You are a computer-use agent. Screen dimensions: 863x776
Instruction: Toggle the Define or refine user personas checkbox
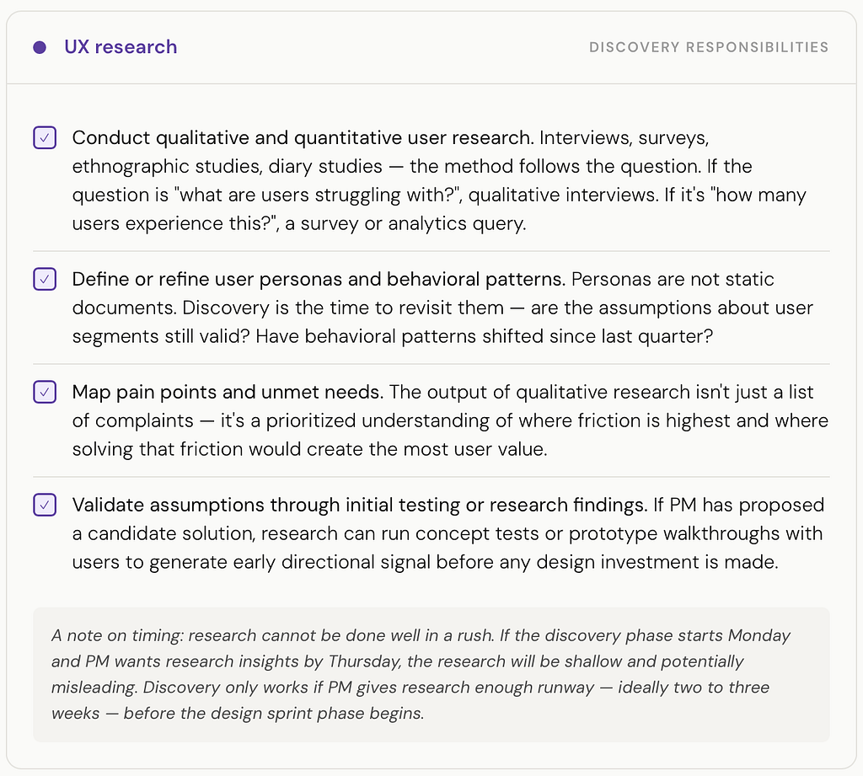pos(45,279)
